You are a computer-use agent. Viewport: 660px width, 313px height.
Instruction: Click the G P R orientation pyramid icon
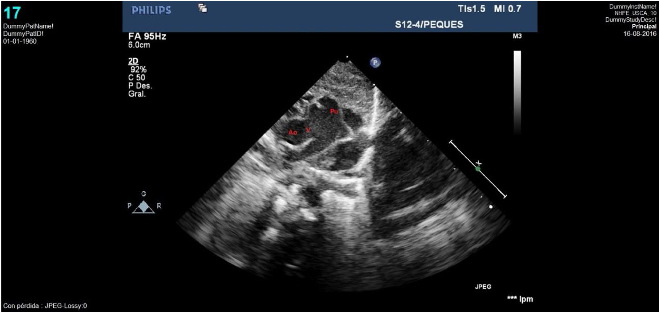pos(143,207)
